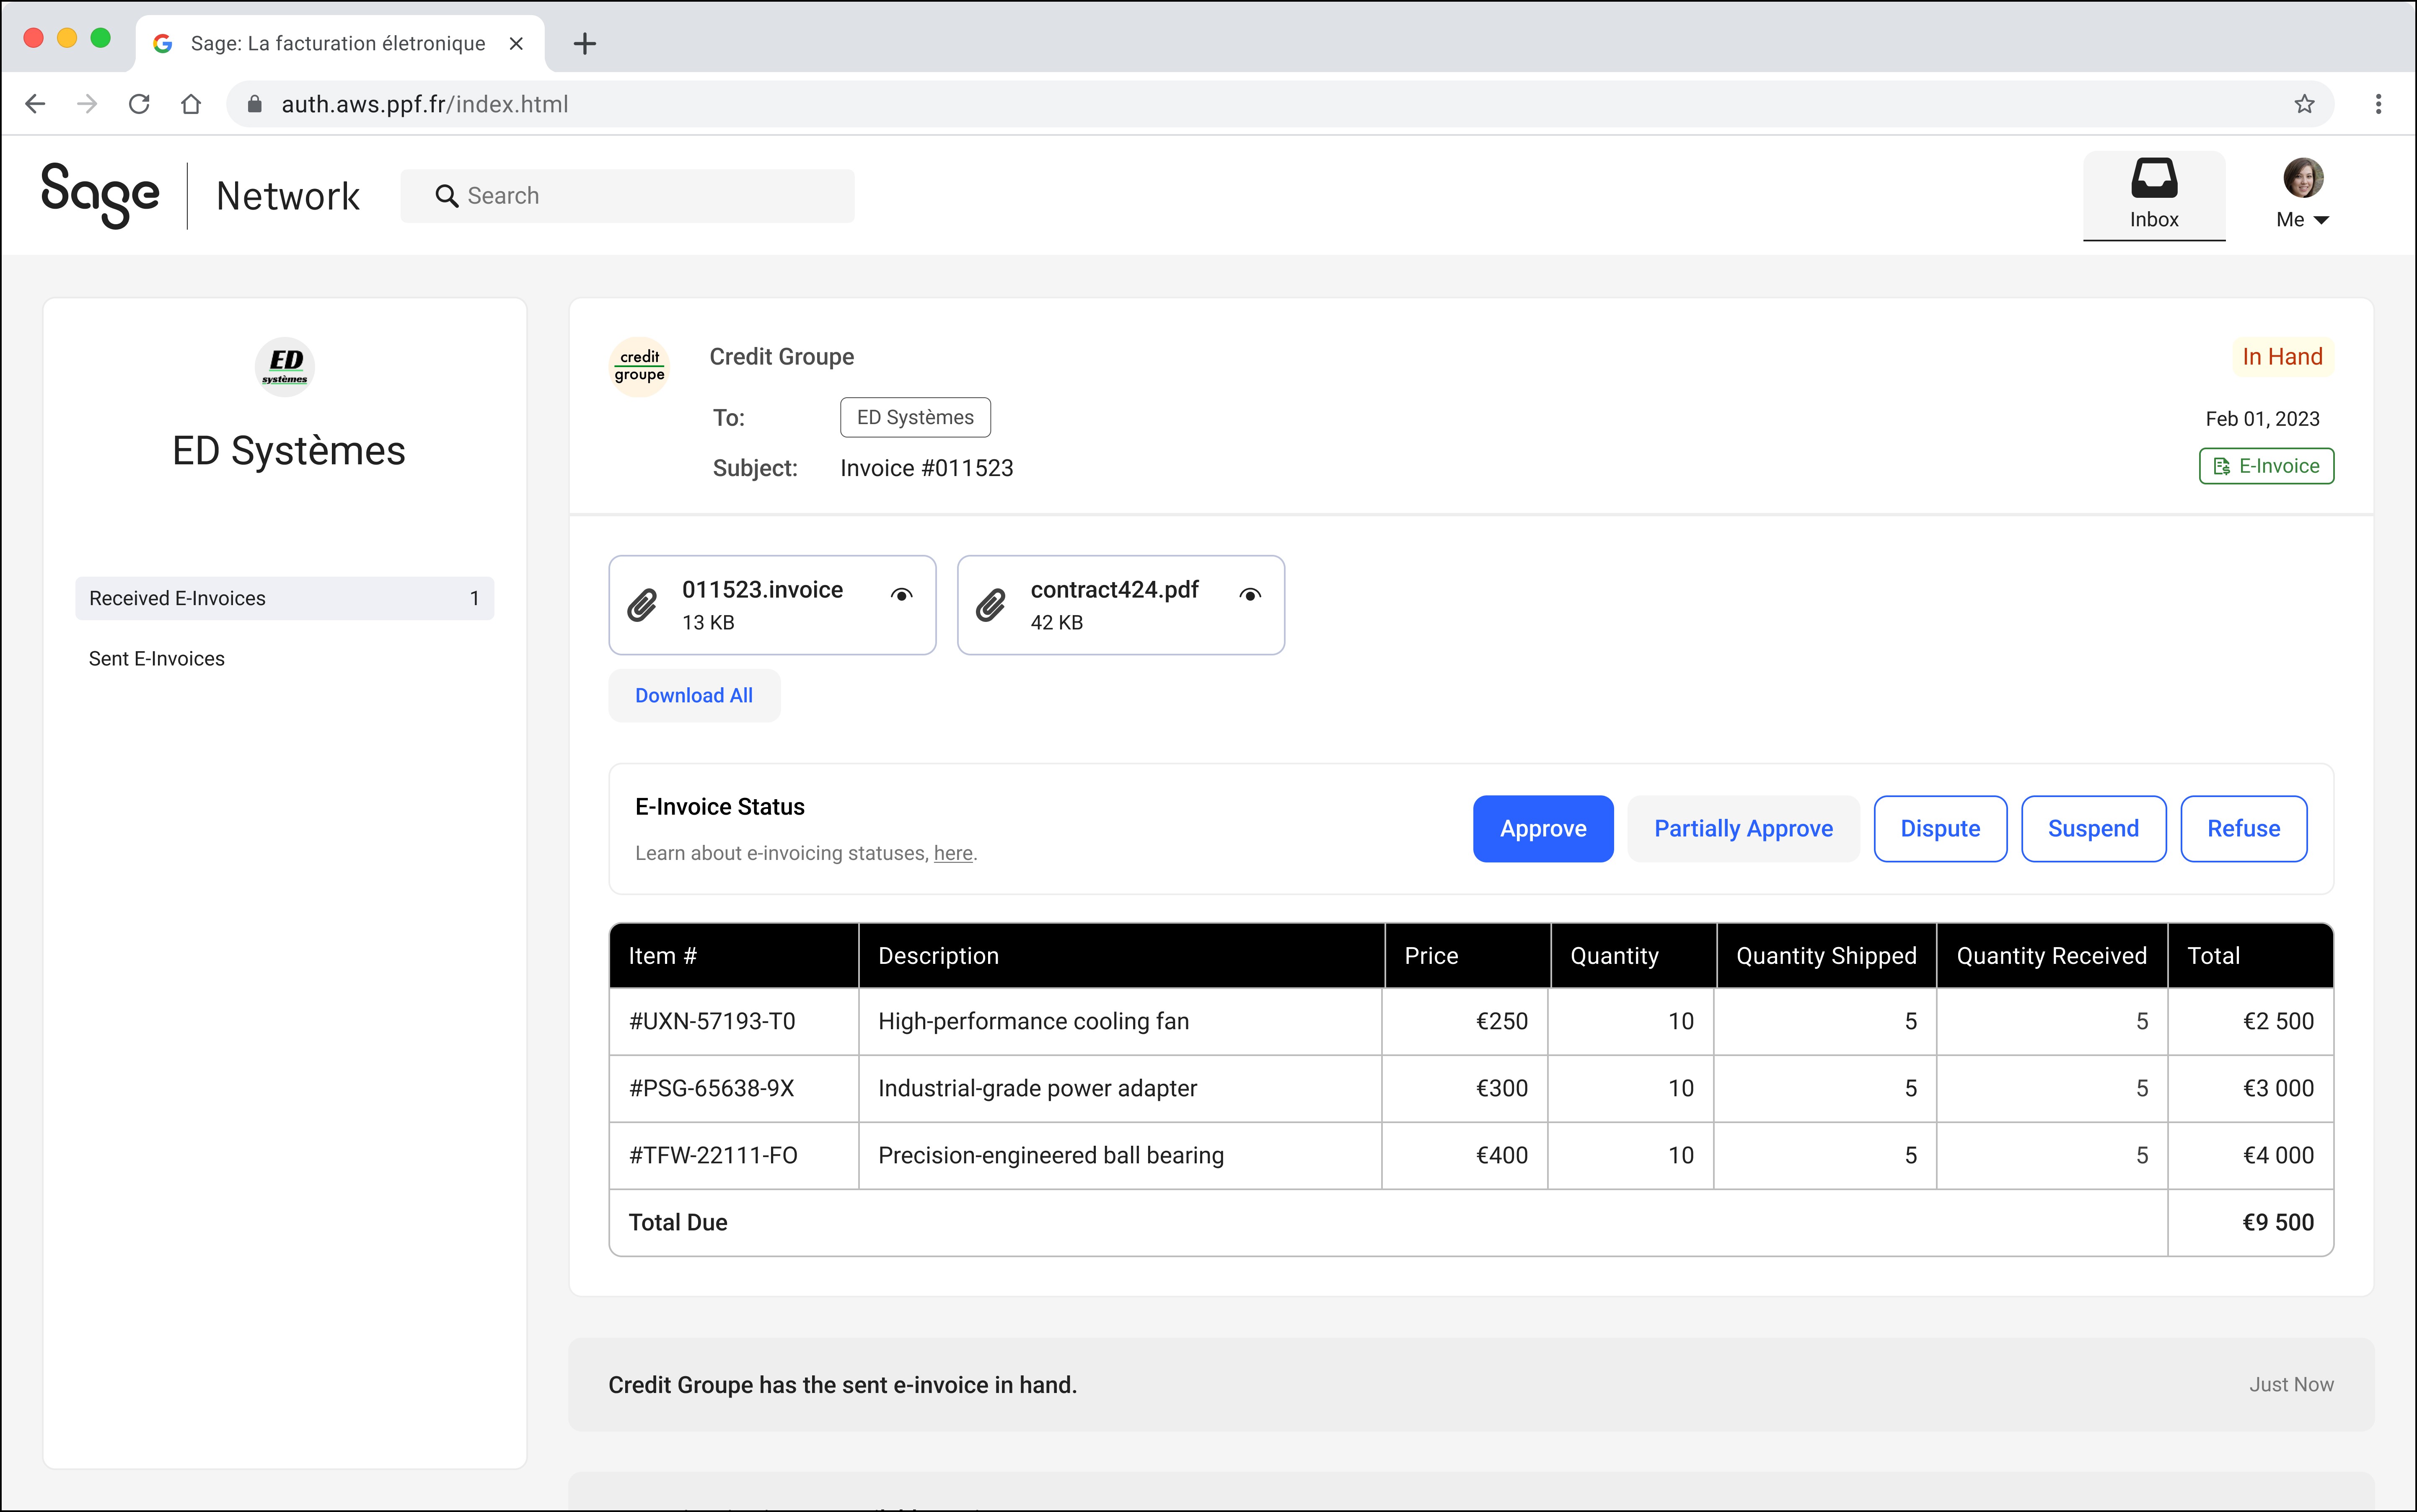Open a new browser tab
This screenshot has height=1512, width=2417.
click(x=585, y=44)
